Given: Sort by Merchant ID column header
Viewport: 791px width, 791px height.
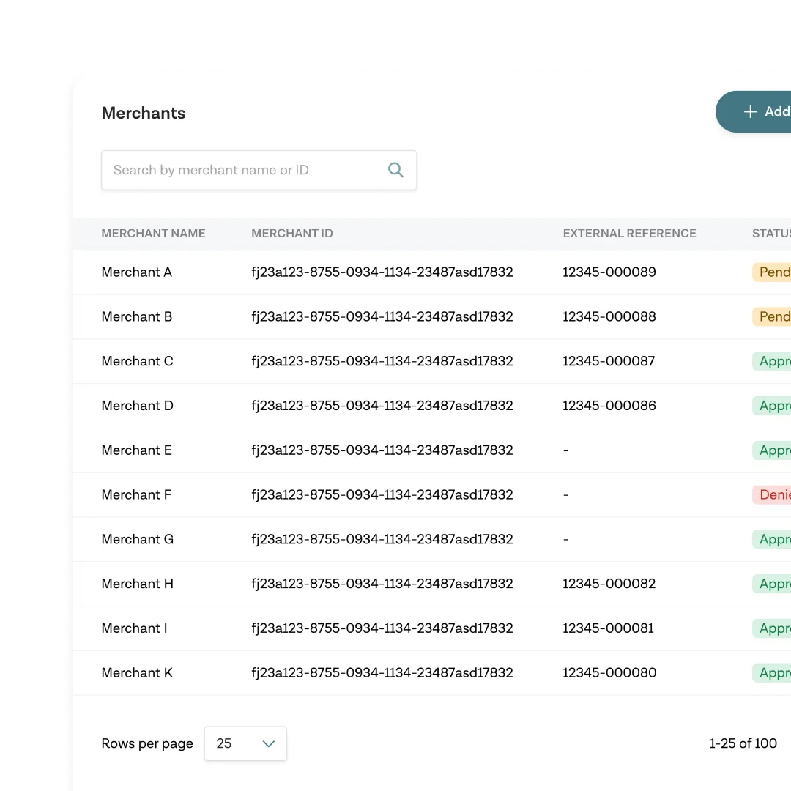Looking at the screenshot, I should click(x=292, y=234).
